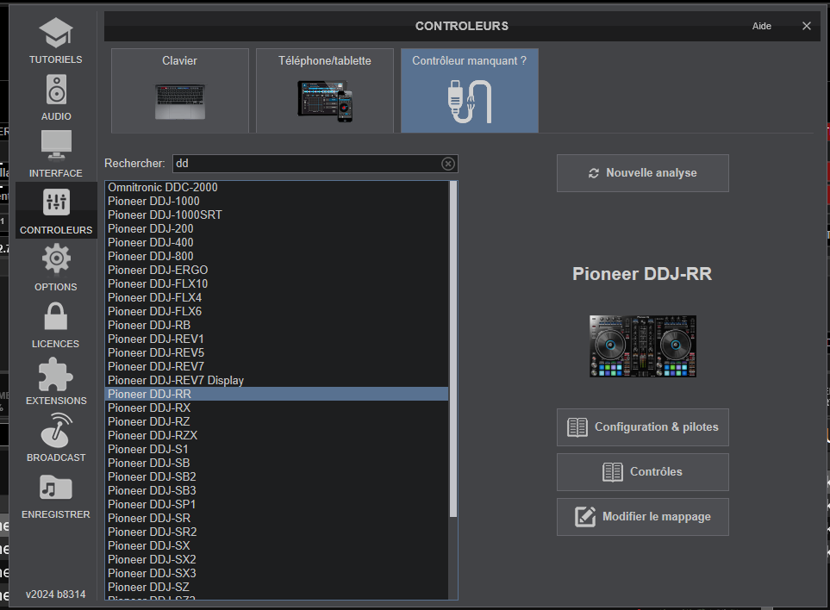The image size is (830, 610).
Task: Select the highlighted Pioneer DDJ-RR row
Action: [x=277, y=394]
